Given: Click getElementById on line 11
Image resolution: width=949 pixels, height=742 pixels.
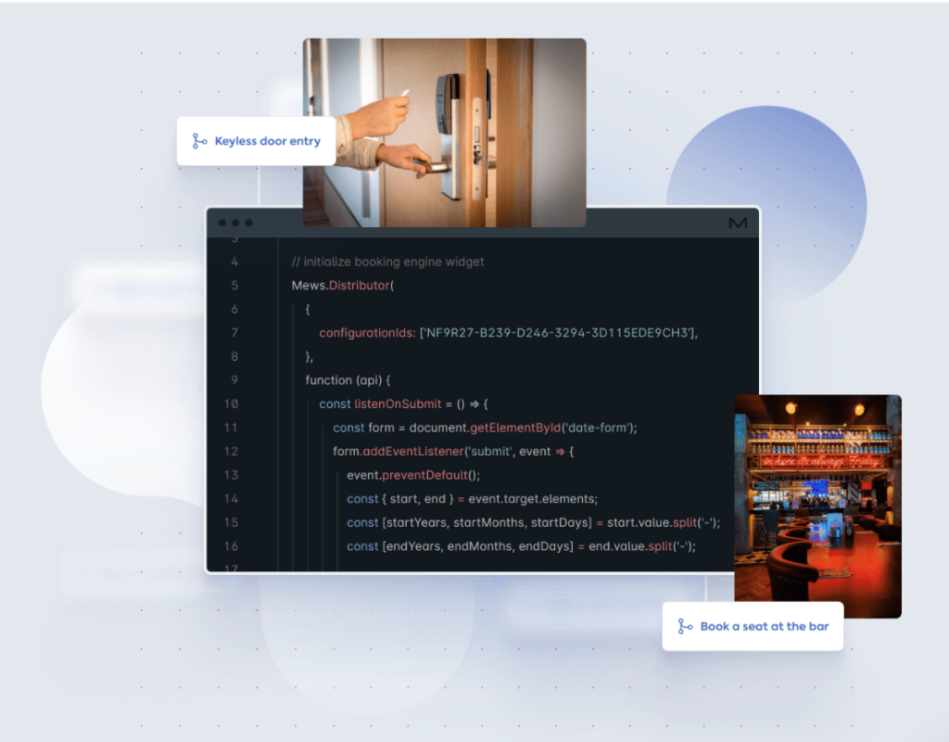Looking at the screenshot, I should click(518, 428).
